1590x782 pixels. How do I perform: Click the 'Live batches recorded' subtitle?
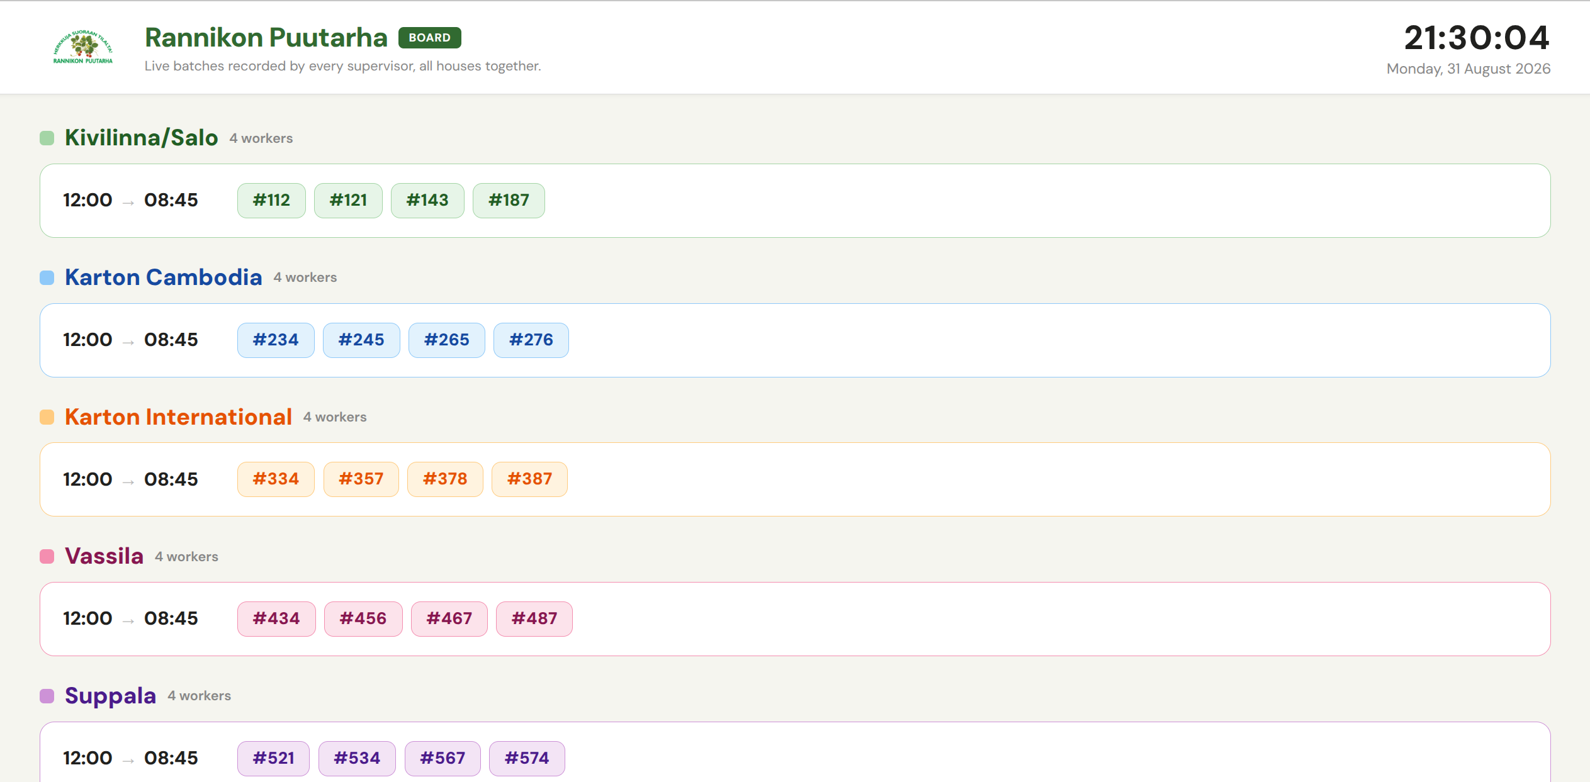point(343,66)
